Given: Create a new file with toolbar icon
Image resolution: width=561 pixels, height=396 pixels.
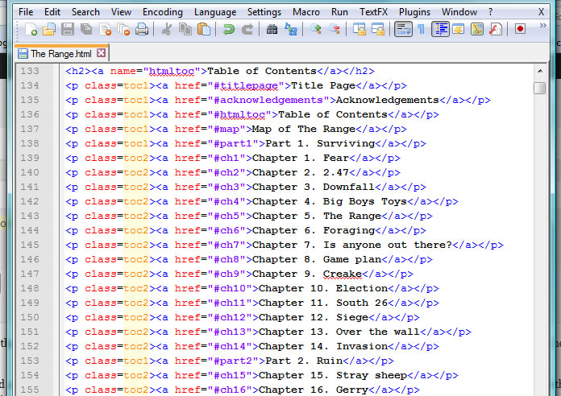Looking at the screenshot, I should [x=31, y=30].
